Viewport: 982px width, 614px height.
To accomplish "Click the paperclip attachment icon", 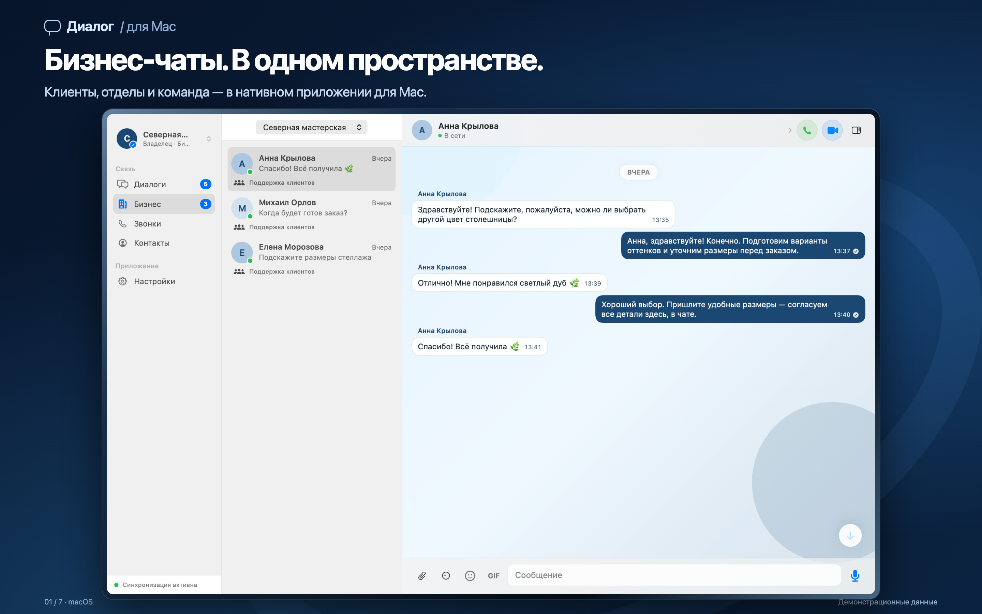I will coord(422,575).
